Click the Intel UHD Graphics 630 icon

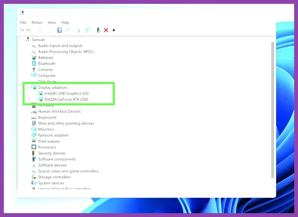(40, 93)
